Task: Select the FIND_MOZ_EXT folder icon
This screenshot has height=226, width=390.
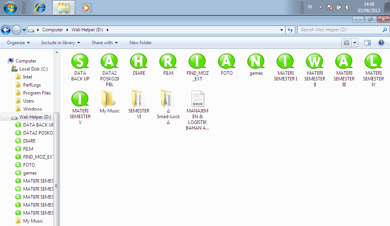Action: (197, 61)
